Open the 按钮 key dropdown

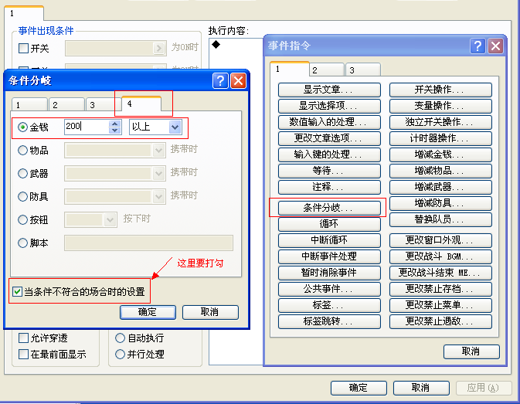click(110, 220)
